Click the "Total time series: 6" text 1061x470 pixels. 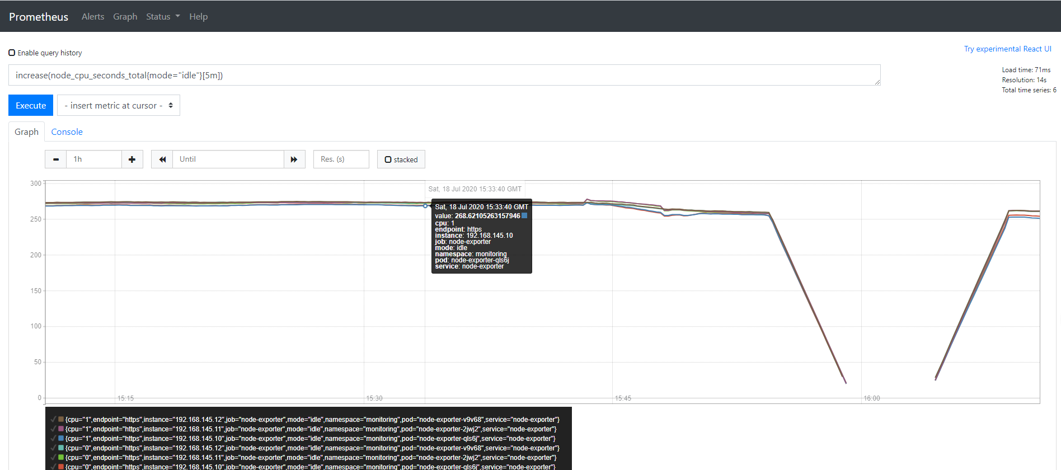tap(1029, 90)
